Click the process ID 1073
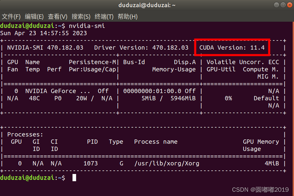The height and width of the screenshot is (196, 294). [x=91, y=163]
